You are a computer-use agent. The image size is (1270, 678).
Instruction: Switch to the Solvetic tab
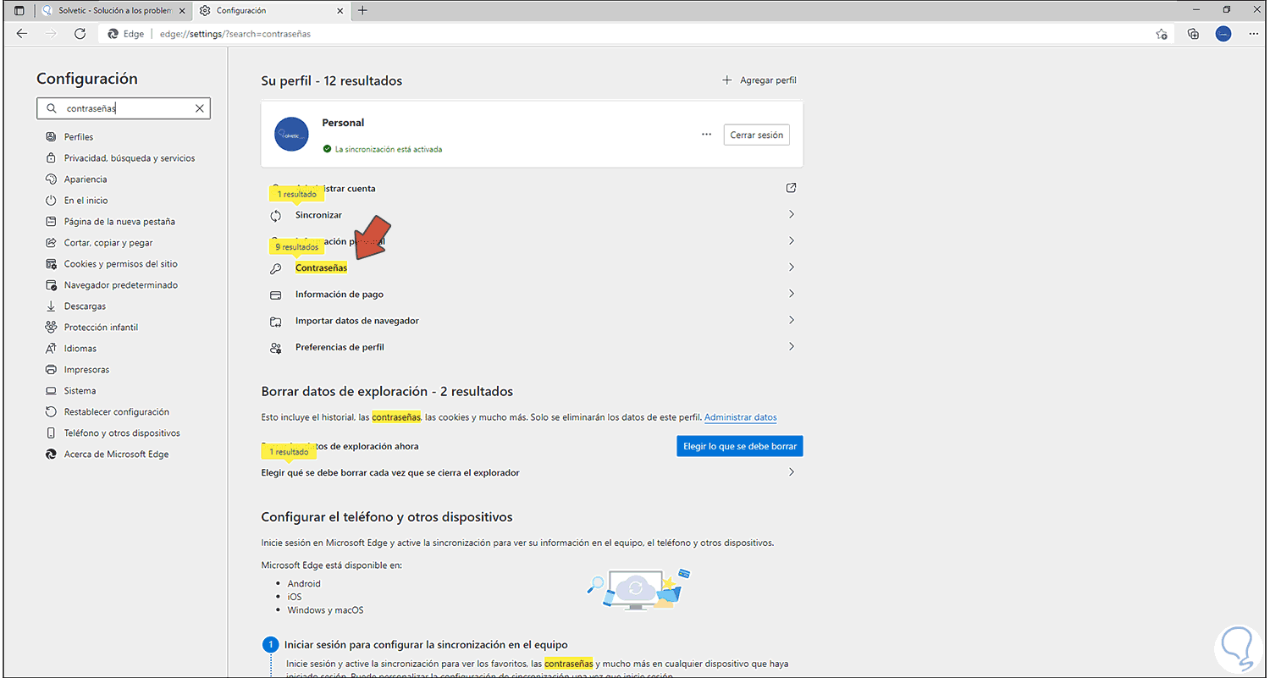tap(113, 10)
